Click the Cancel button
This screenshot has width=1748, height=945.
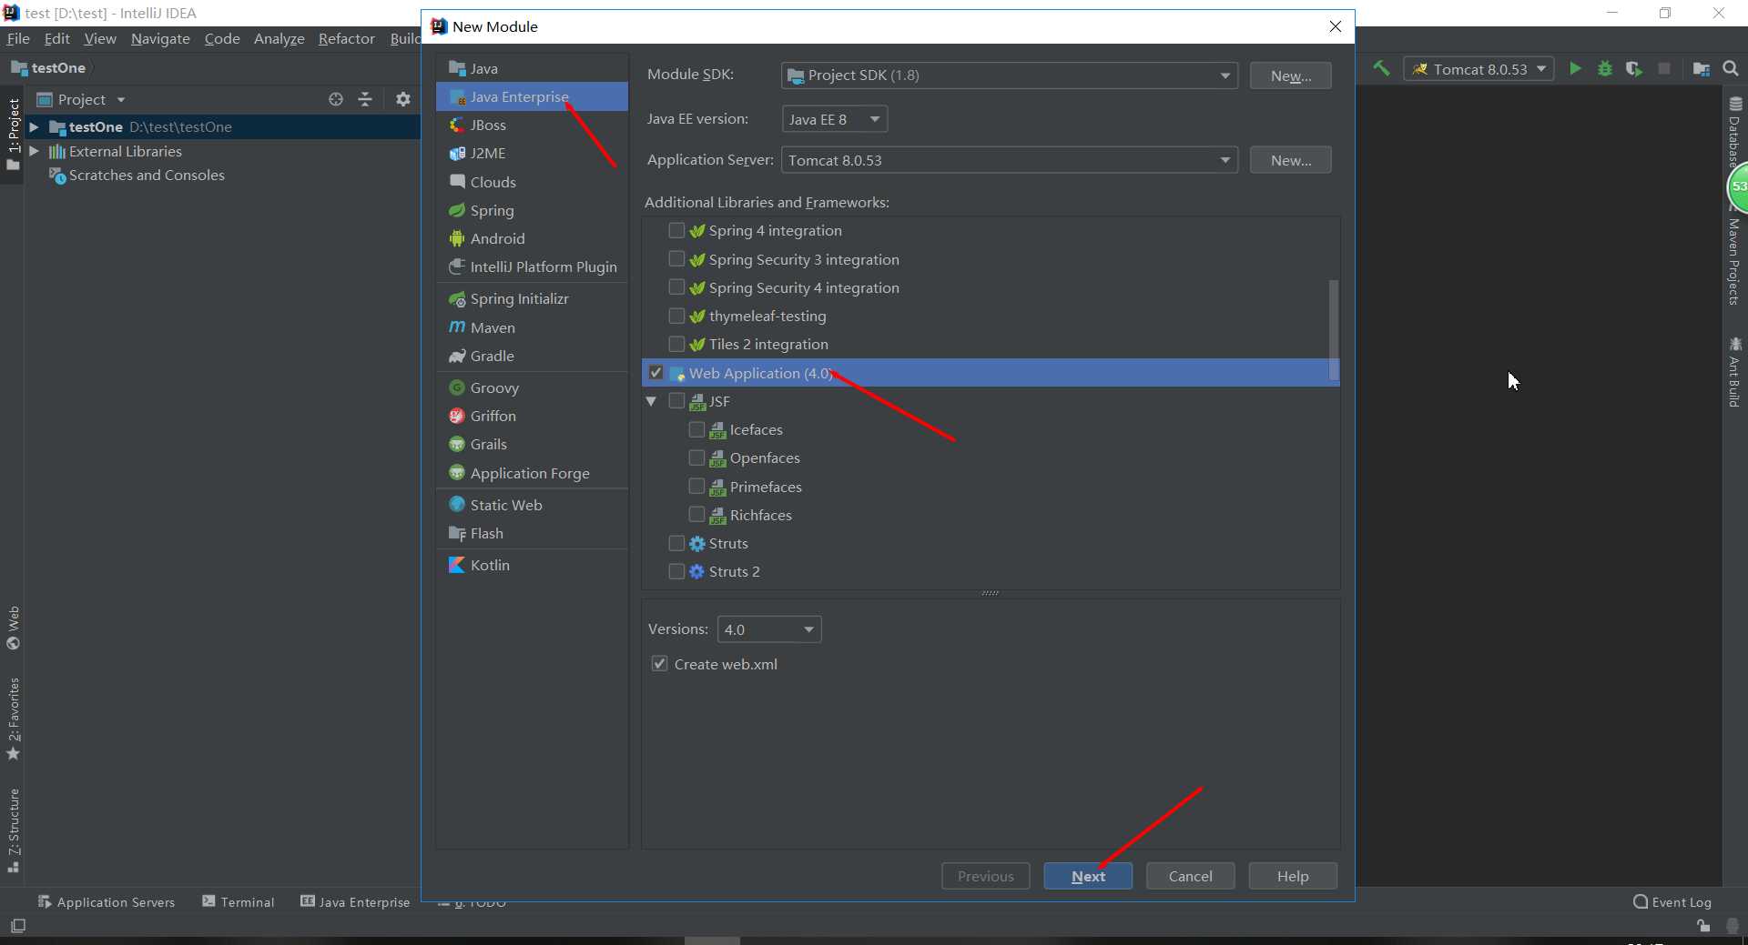tap(1190, 876)
